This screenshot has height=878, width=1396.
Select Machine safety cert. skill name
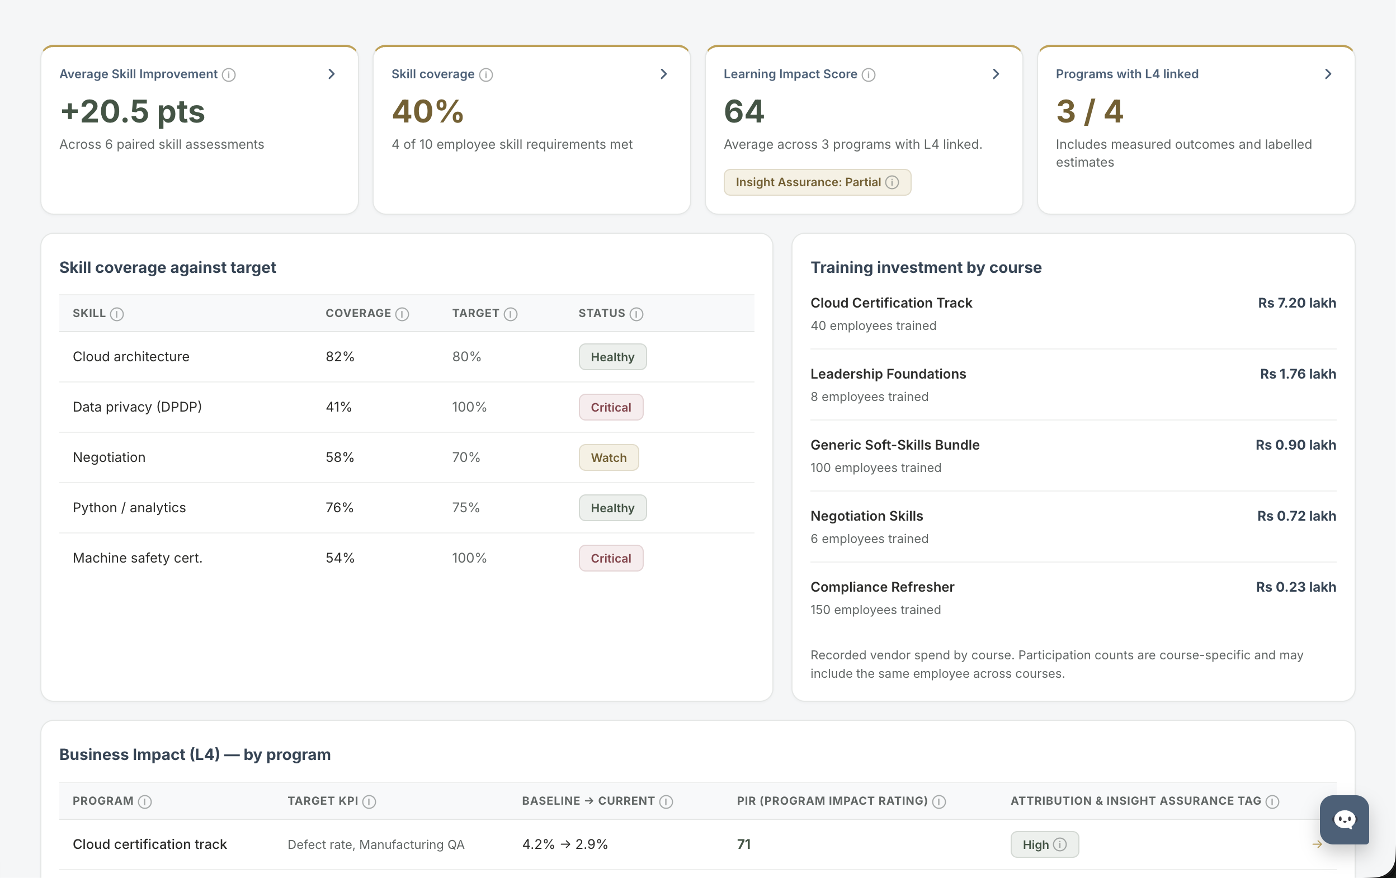[x=138, y=558]
